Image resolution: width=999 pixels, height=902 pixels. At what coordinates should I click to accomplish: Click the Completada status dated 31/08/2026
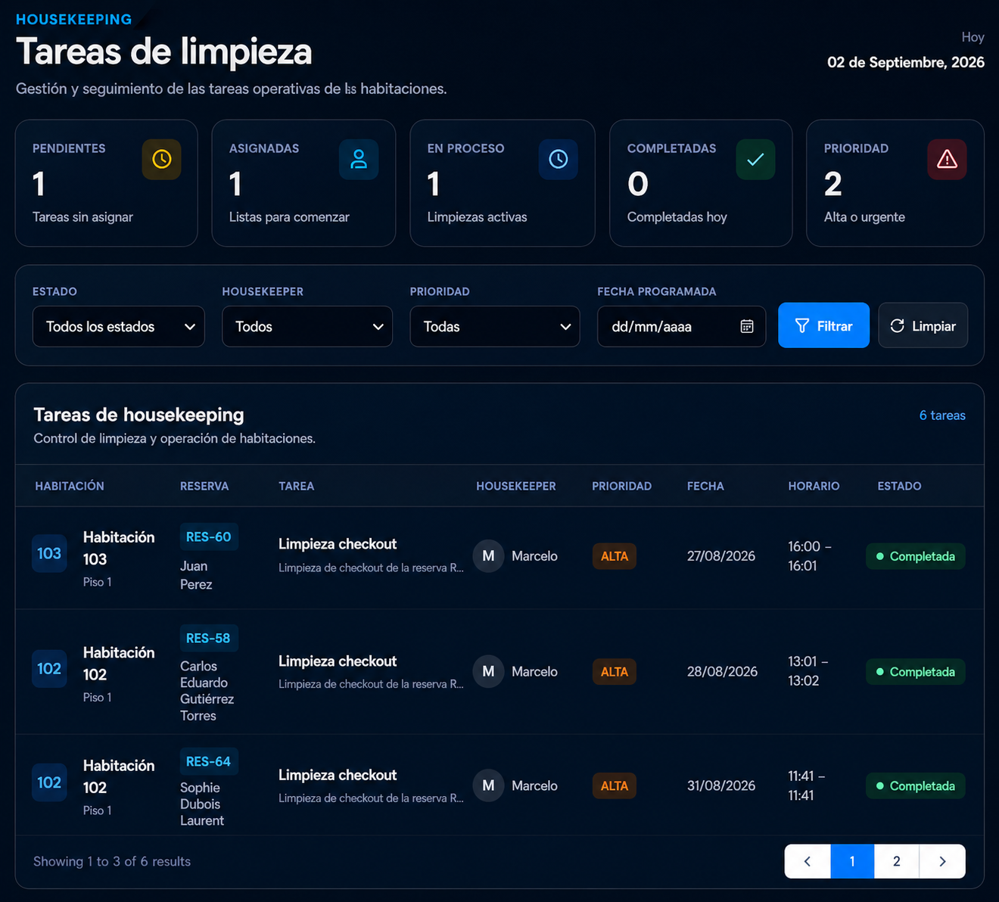pyautogui.click(x=916, y=785)
